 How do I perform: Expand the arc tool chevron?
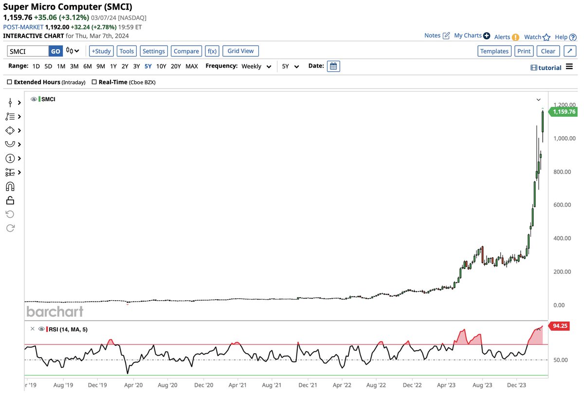[x=19, y=144]
